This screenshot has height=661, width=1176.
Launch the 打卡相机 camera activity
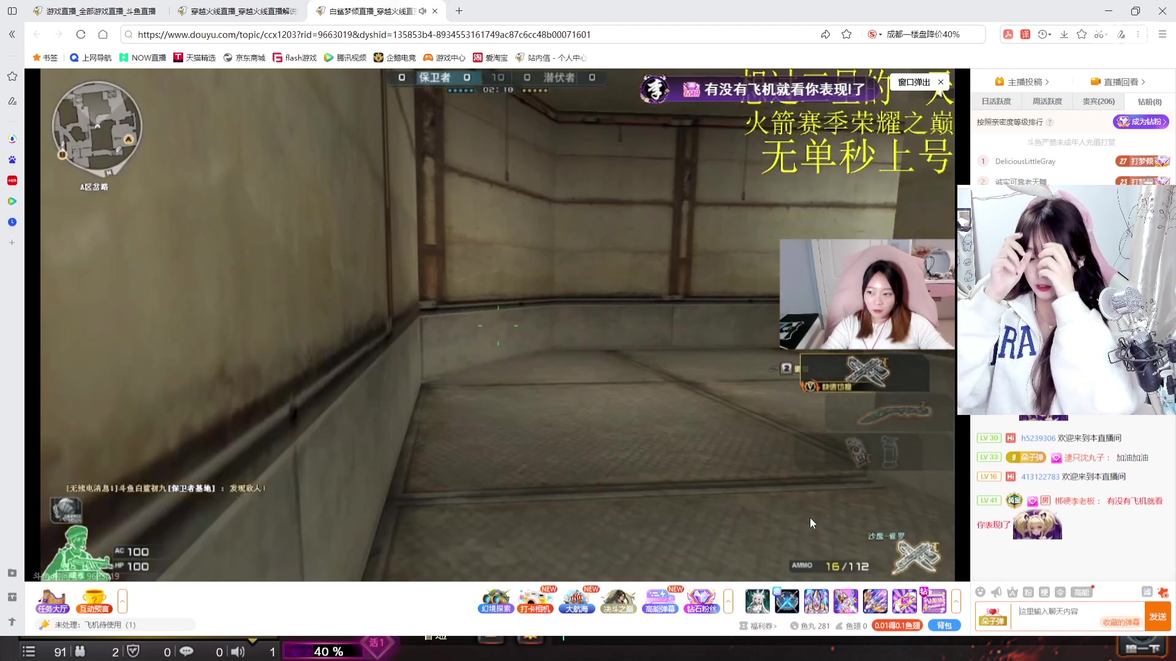point(536,601)
